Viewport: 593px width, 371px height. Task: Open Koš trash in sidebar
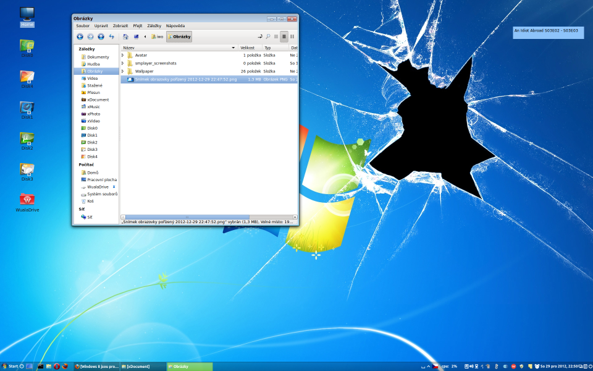click(96, 201)
